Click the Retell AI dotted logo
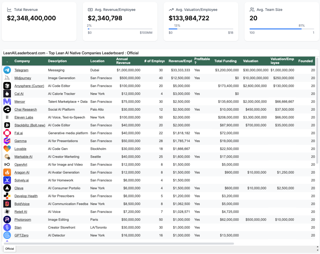This screenshot has width=320, height=254. pos(7,212)
